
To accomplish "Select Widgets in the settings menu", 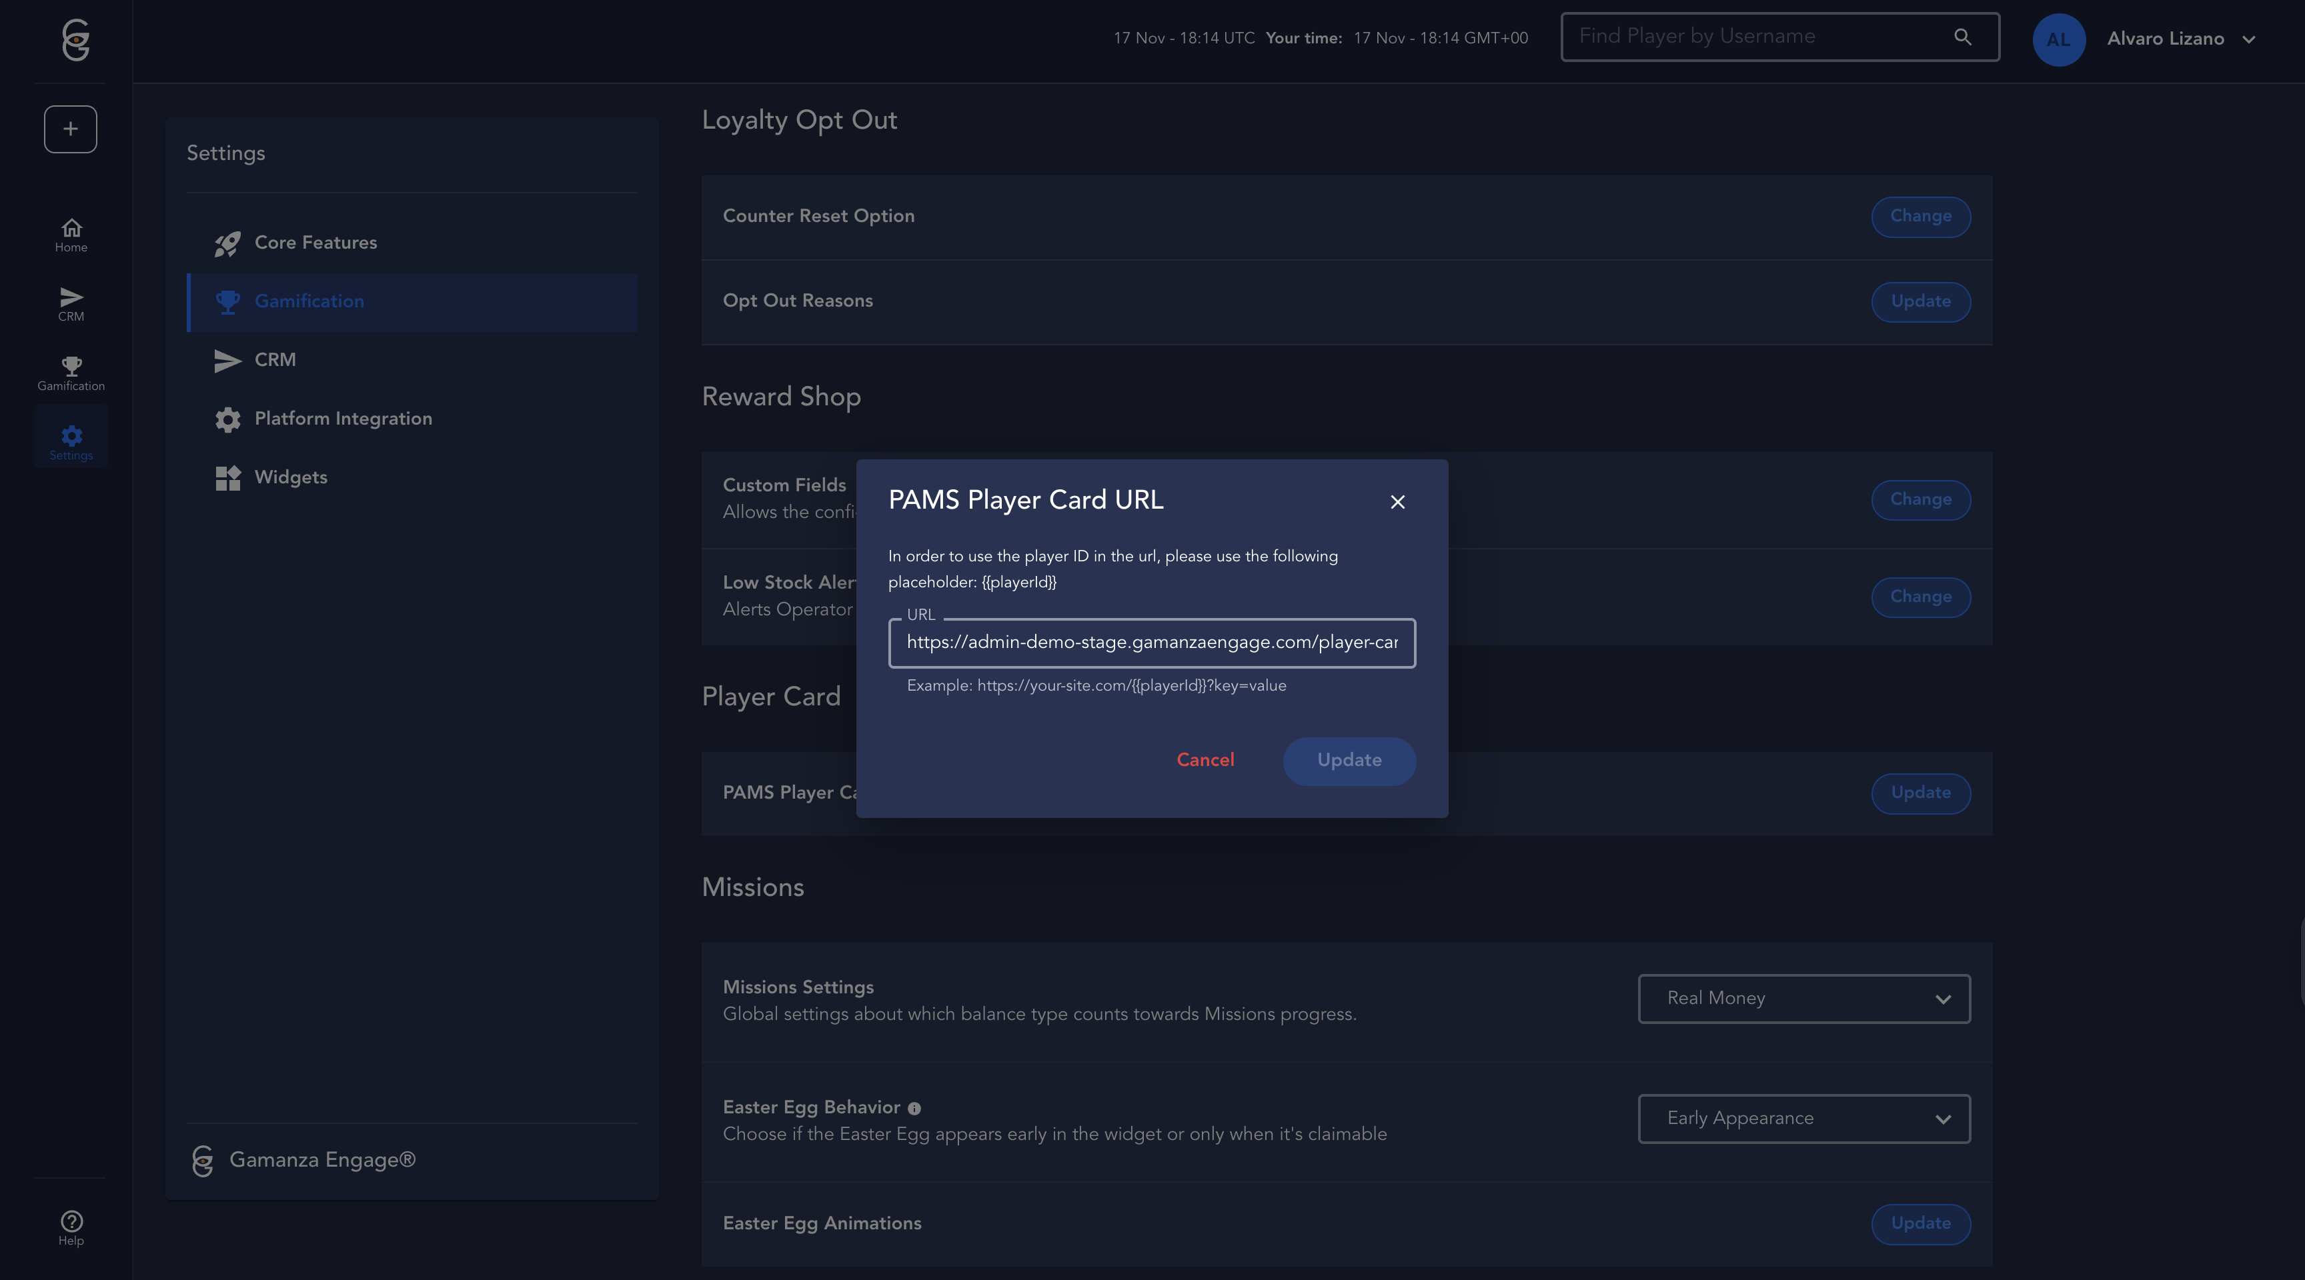I will [291, 477].
